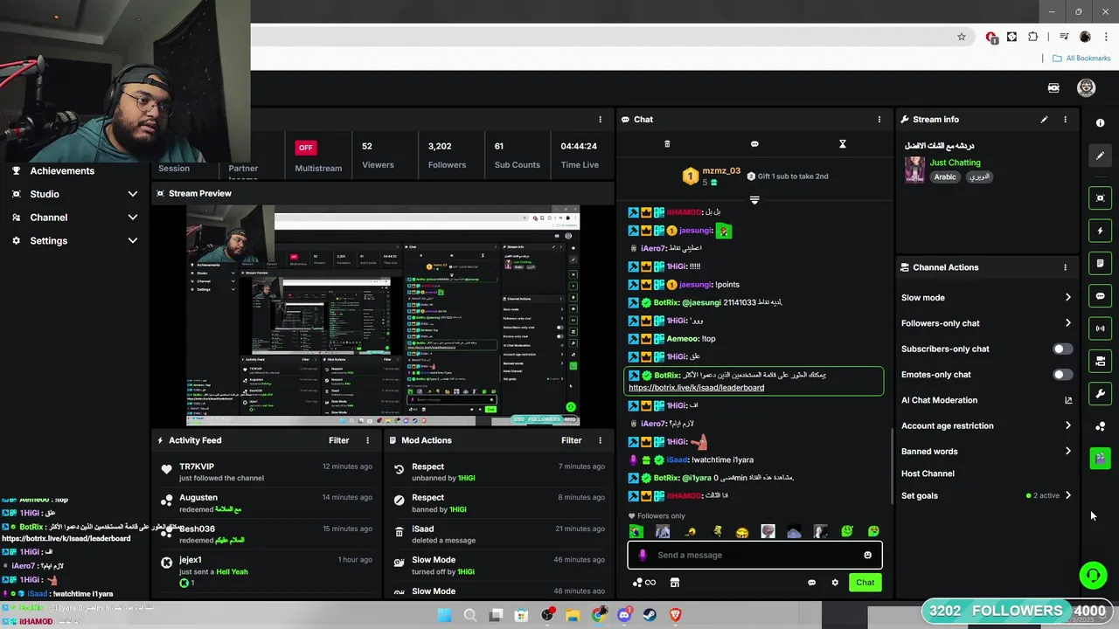Image resolution: width=1119 pixels, height=629 pixels.
Task: Open Mod Actions three-dot menu
Action: [x=600, y=441]
